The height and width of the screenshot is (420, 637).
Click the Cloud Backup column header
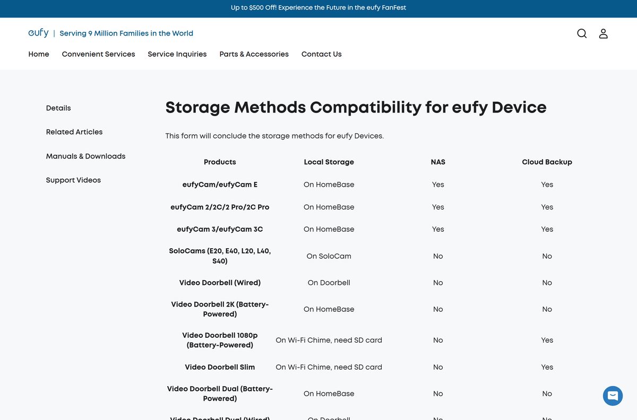(x=547, y=162)
